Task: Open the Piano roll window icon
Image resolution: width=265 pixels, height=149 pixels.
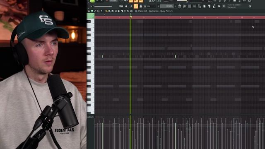Action: click(x=185, y=6)
